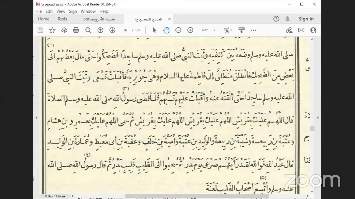Open the Window menu
The height and width of the screenshot is (199, 355).
(88, 11)
